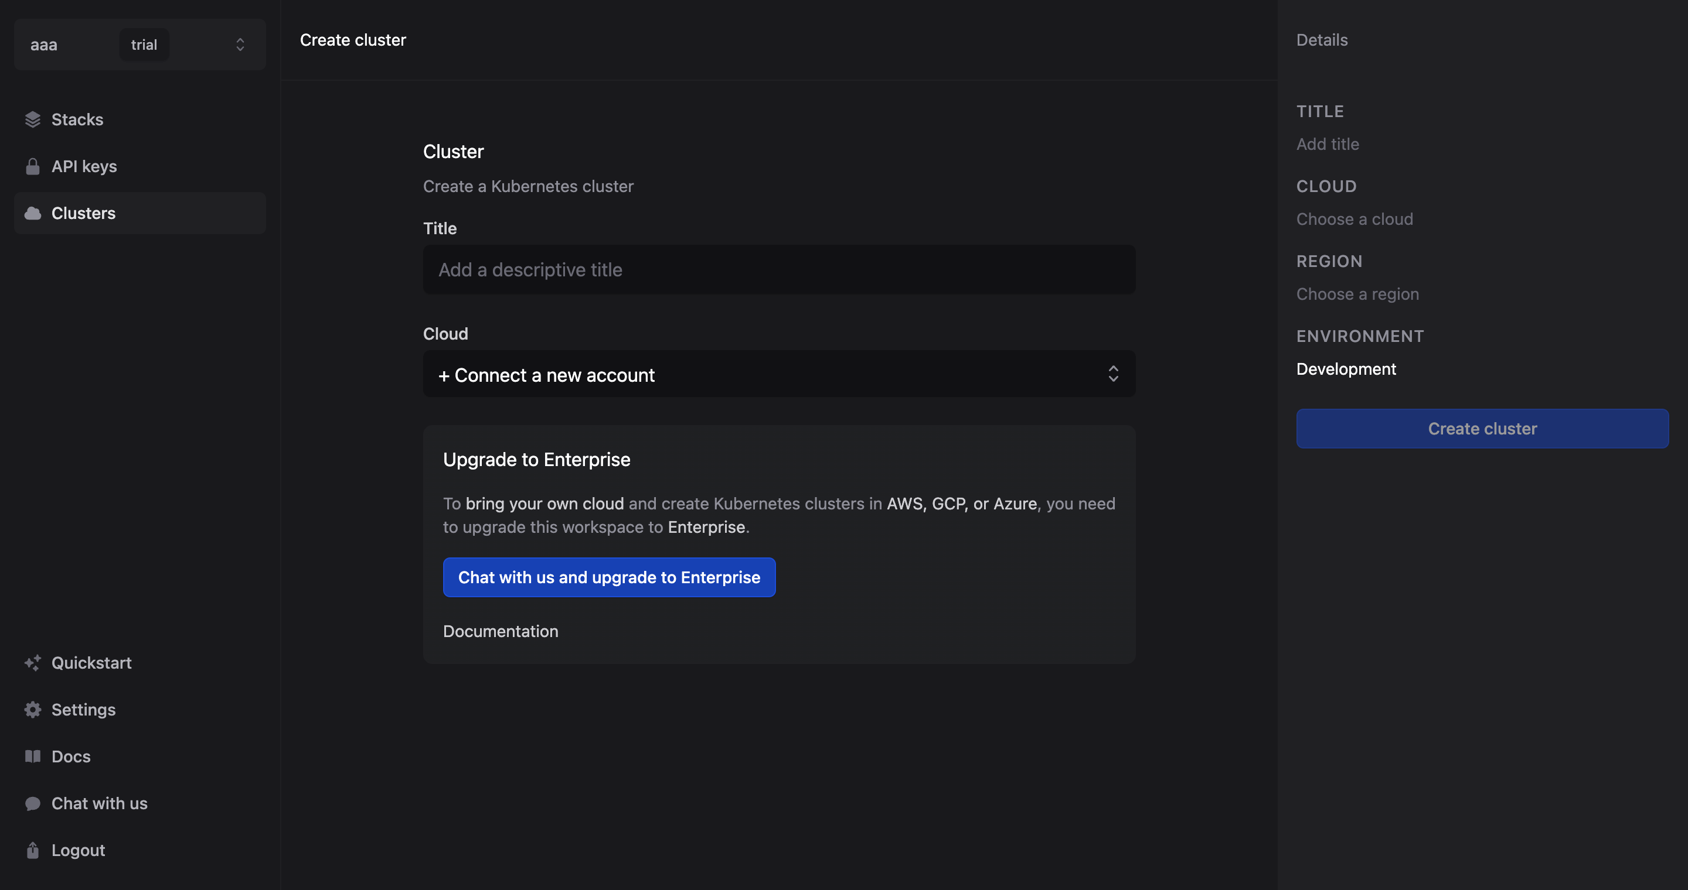The height and width of the screenshot is (890, 1688).
Task: Click the cloud icon beside Clusters
Action: point(33,213)
